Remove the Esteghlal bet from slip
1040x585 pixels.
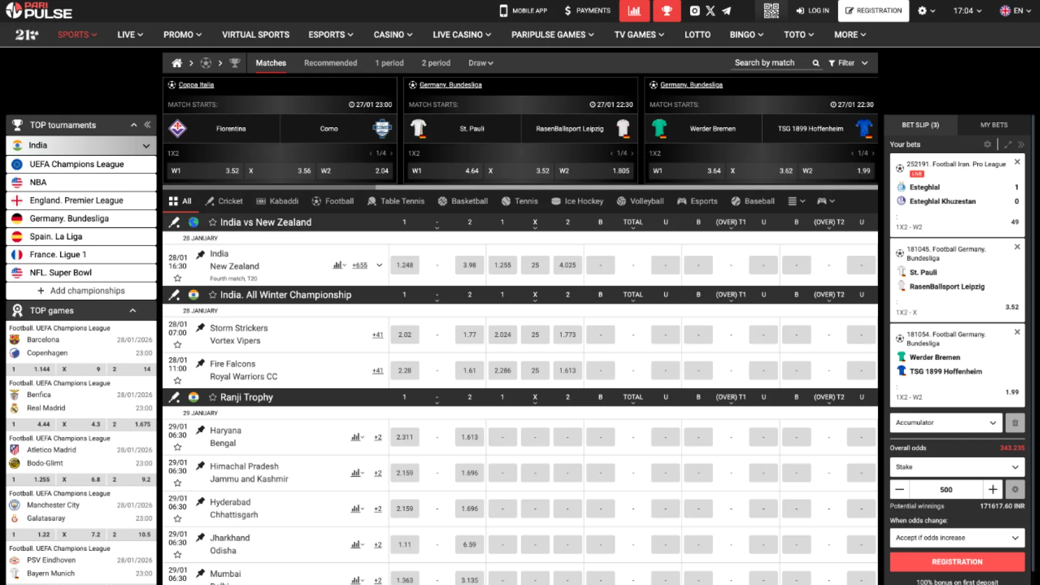1017,161
